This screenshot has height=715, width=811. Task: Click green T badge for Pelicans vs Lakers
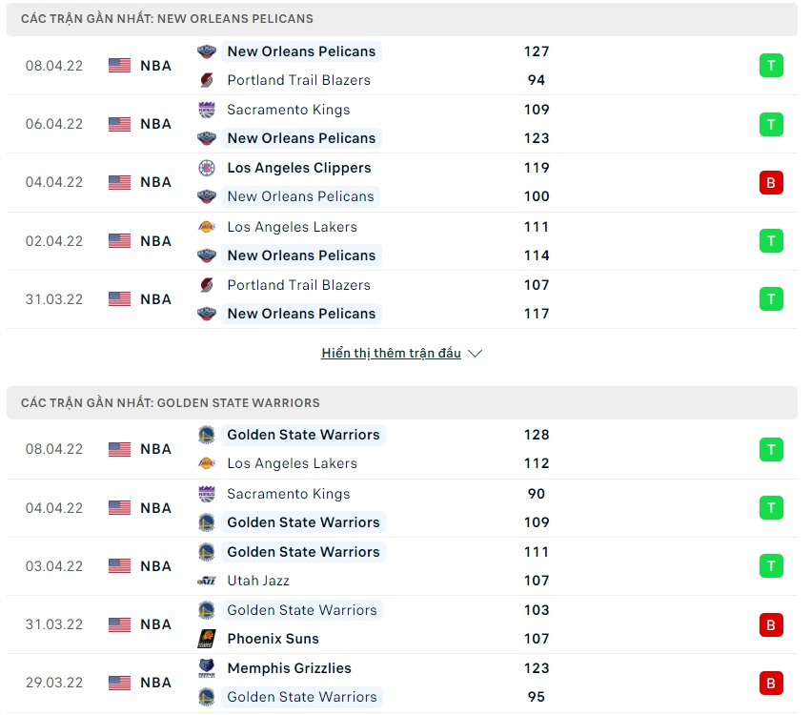pyautogui.click(x=771, y=241)
